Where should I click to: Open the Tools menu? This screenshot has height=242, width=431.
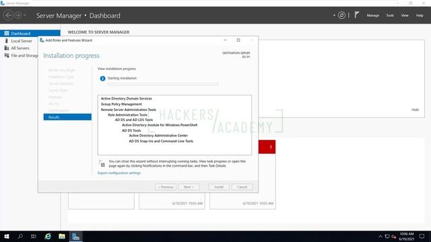[390, 15]
